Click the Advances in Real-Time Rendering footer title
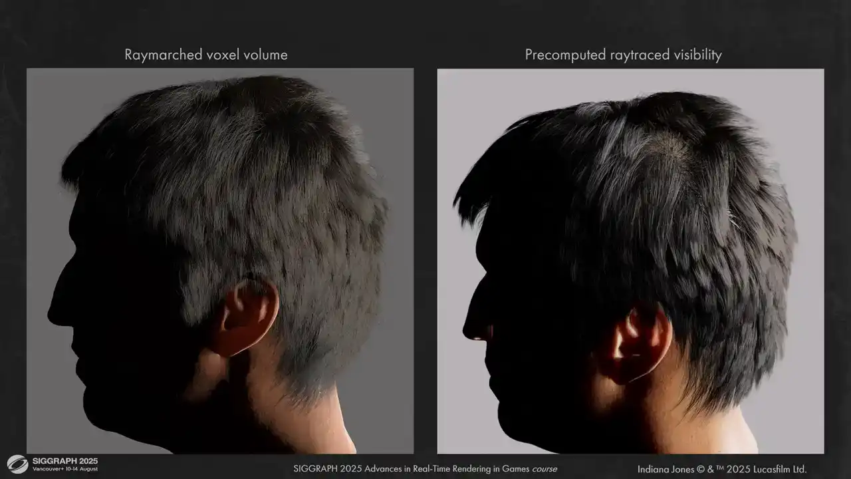Image resolution: width=851 pixels, height=479 pixels. (x=411, y=468)
